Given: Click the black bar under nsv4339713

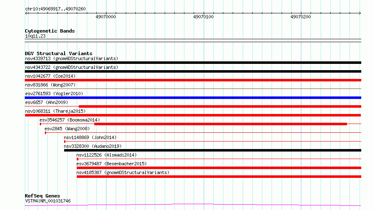Looking at the screenshot, I should click(193, 63).
